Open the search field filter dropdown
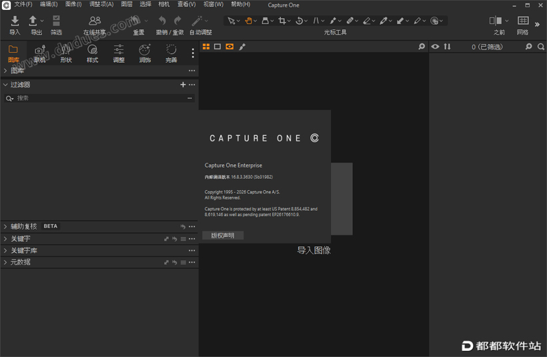The image size is (547, 357). click(9, 99)
